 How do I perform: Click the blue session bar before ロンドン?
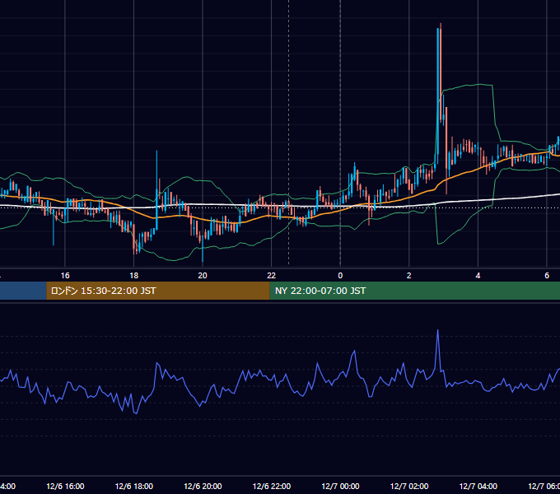point(23,291)
